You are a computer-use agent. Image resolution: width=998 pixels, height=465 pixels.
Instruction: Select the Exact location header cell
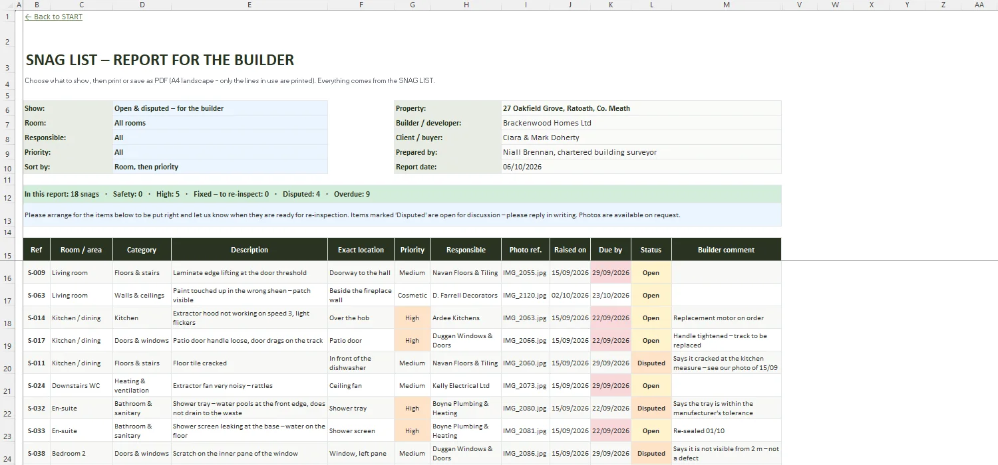click(x=361, y=250)
